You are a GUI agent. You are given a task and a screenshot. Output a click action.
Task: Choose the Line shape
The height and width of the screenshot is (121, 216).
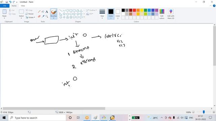[x=61, y=10]
